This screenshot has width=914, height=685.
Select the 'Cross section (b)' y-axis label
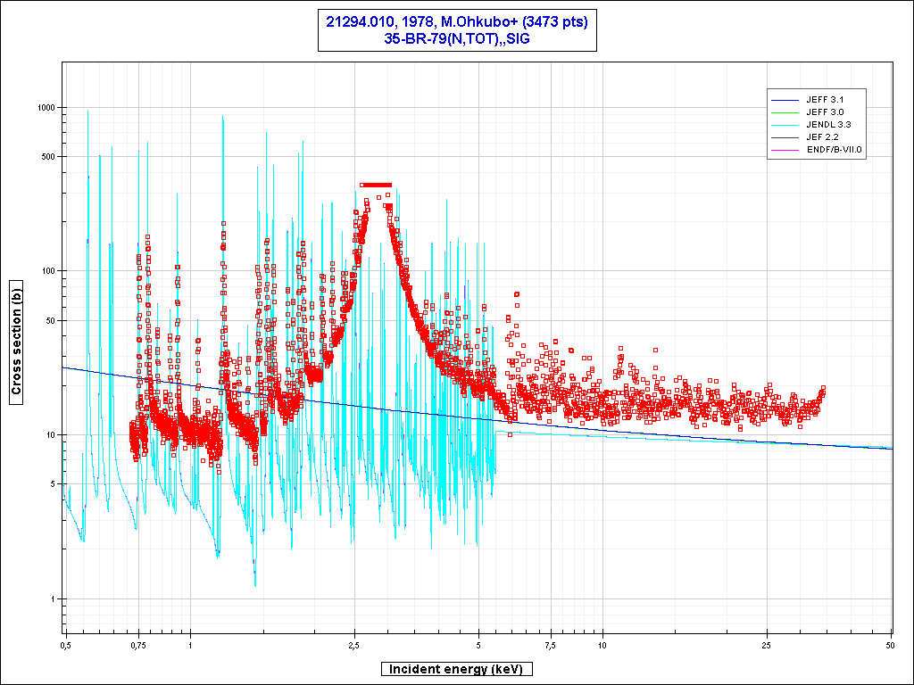16,342
